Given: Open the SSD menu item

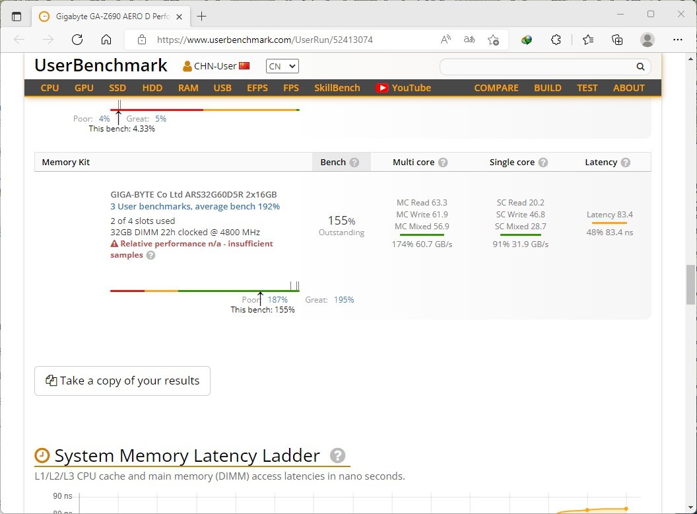Looking at the screenshot, I should (x=117, y=88).
